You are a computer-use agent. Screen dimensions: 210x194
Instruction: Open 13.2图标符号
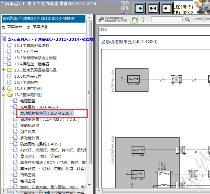(x=26, y=52)
